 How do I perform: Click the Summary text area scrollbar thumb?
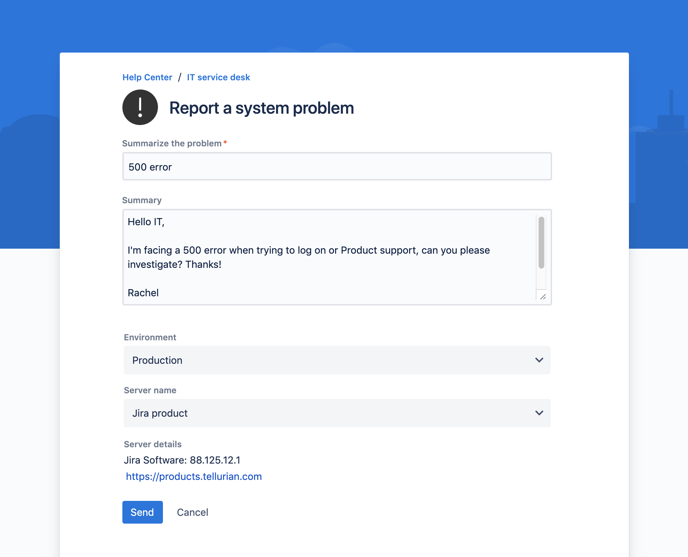tap(541, 243)
